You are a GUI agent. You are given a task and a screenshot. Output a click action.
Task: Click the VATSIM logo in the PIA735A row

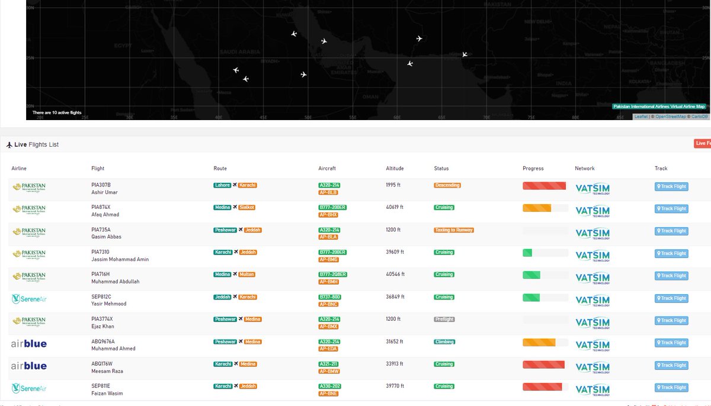[x=592, y=234]
